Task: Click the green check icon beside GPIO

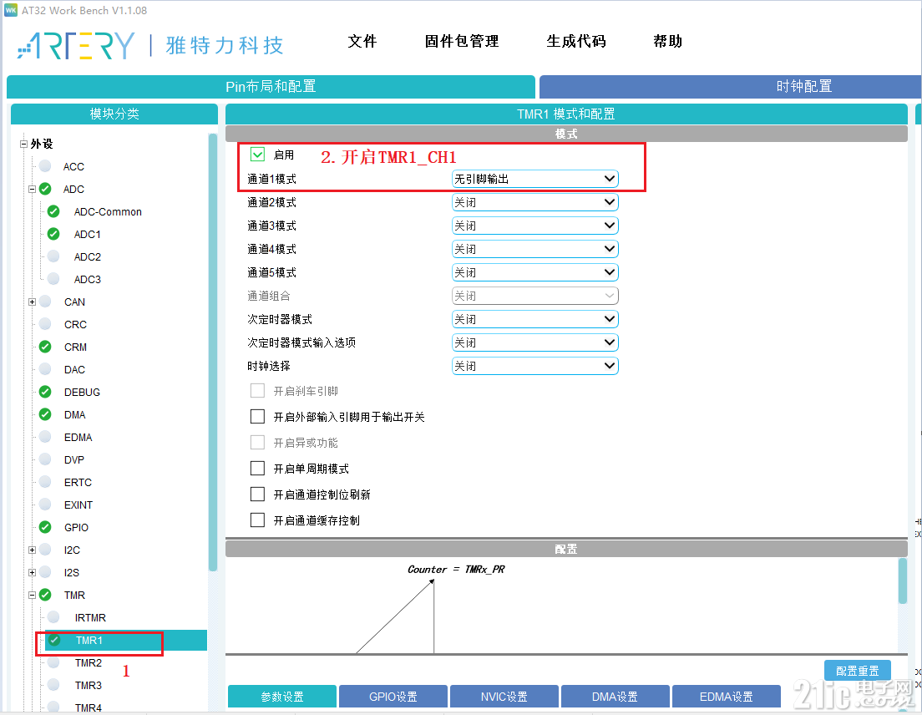Action: coord(45,527)
